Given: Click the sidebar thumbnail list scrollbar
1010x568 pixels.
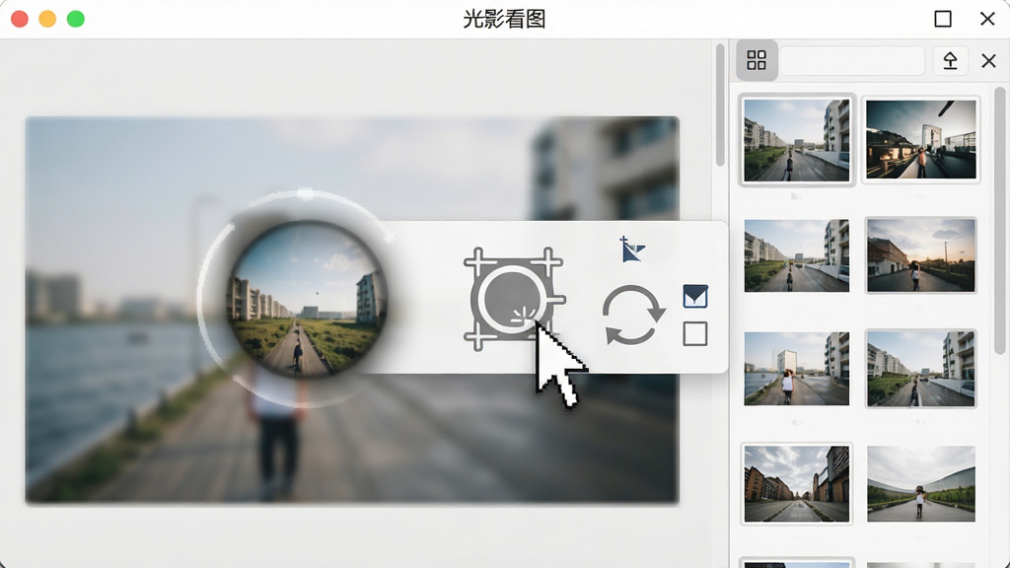Looking at the screenshot, I should [x=999, y=221].
